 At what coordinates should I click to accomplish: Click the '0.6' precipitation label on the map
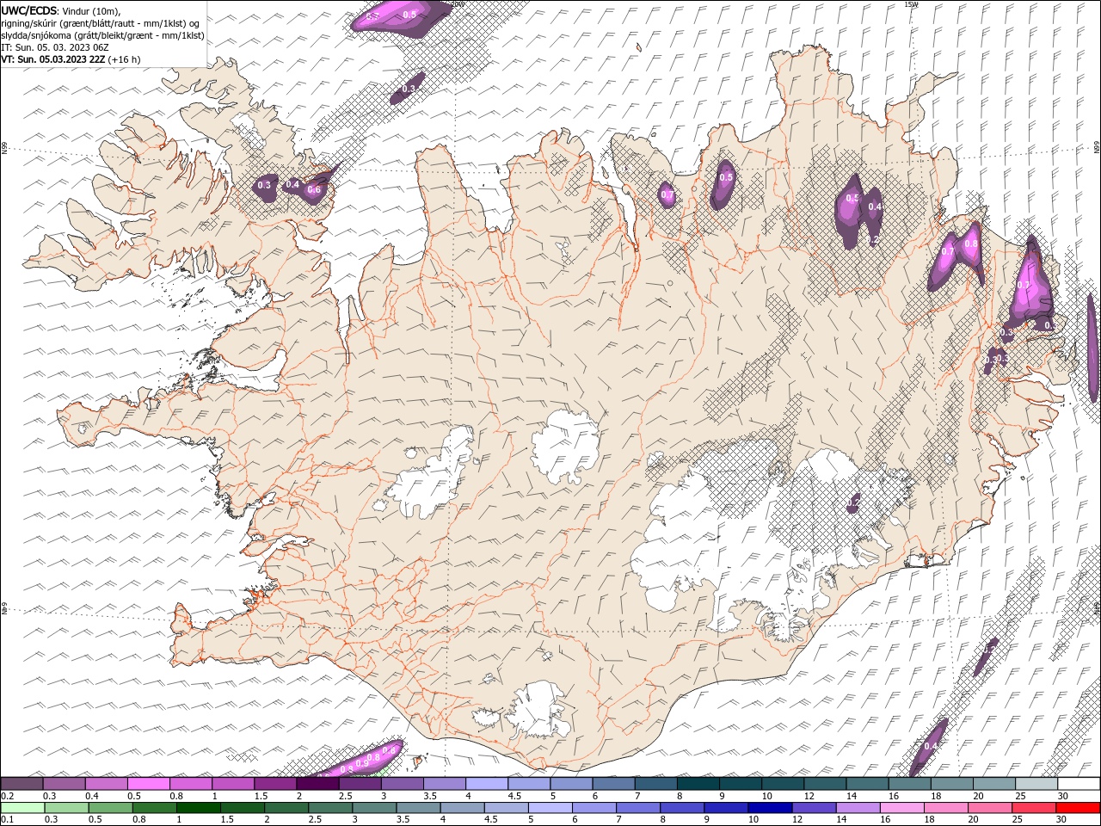point(314,190)
